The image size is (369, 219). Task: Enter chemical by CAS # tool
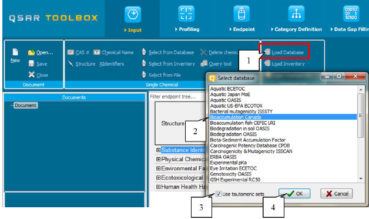click(78, 52)
